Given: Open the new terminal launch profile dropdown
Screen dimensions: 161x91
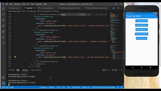Looking at the screenshot, I should click(110, 70).
